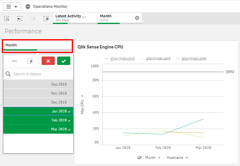Clear all selections in toolbar
The image size is (240, 166).
pyautogui.click(x=46, y=18)
